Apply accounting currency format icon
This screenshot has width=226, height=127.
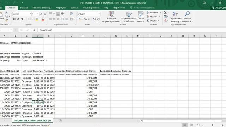(79, 19)
